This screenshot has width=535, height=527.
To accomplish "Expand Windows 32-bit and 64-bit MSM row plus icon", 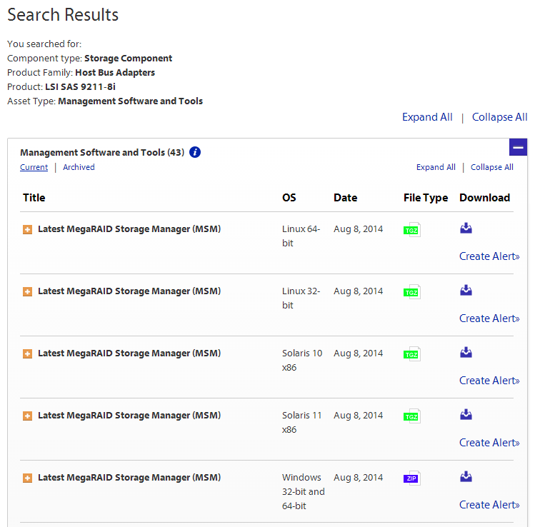I will tap(28, 478).
